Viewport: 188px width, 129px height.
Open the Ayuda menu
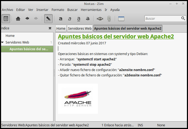pos(115,10)
